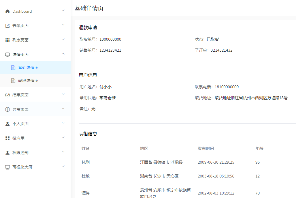Click the 江西省 景德镇市 浮梁县 cell
The image size is (296, 198).
coord(161,162)
